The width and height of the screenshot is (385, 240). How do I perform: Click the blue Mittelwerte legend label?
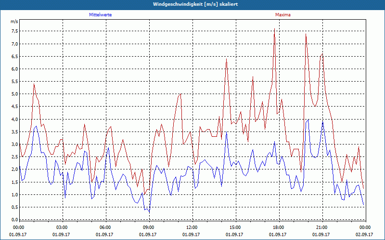[x=101, y=15]
